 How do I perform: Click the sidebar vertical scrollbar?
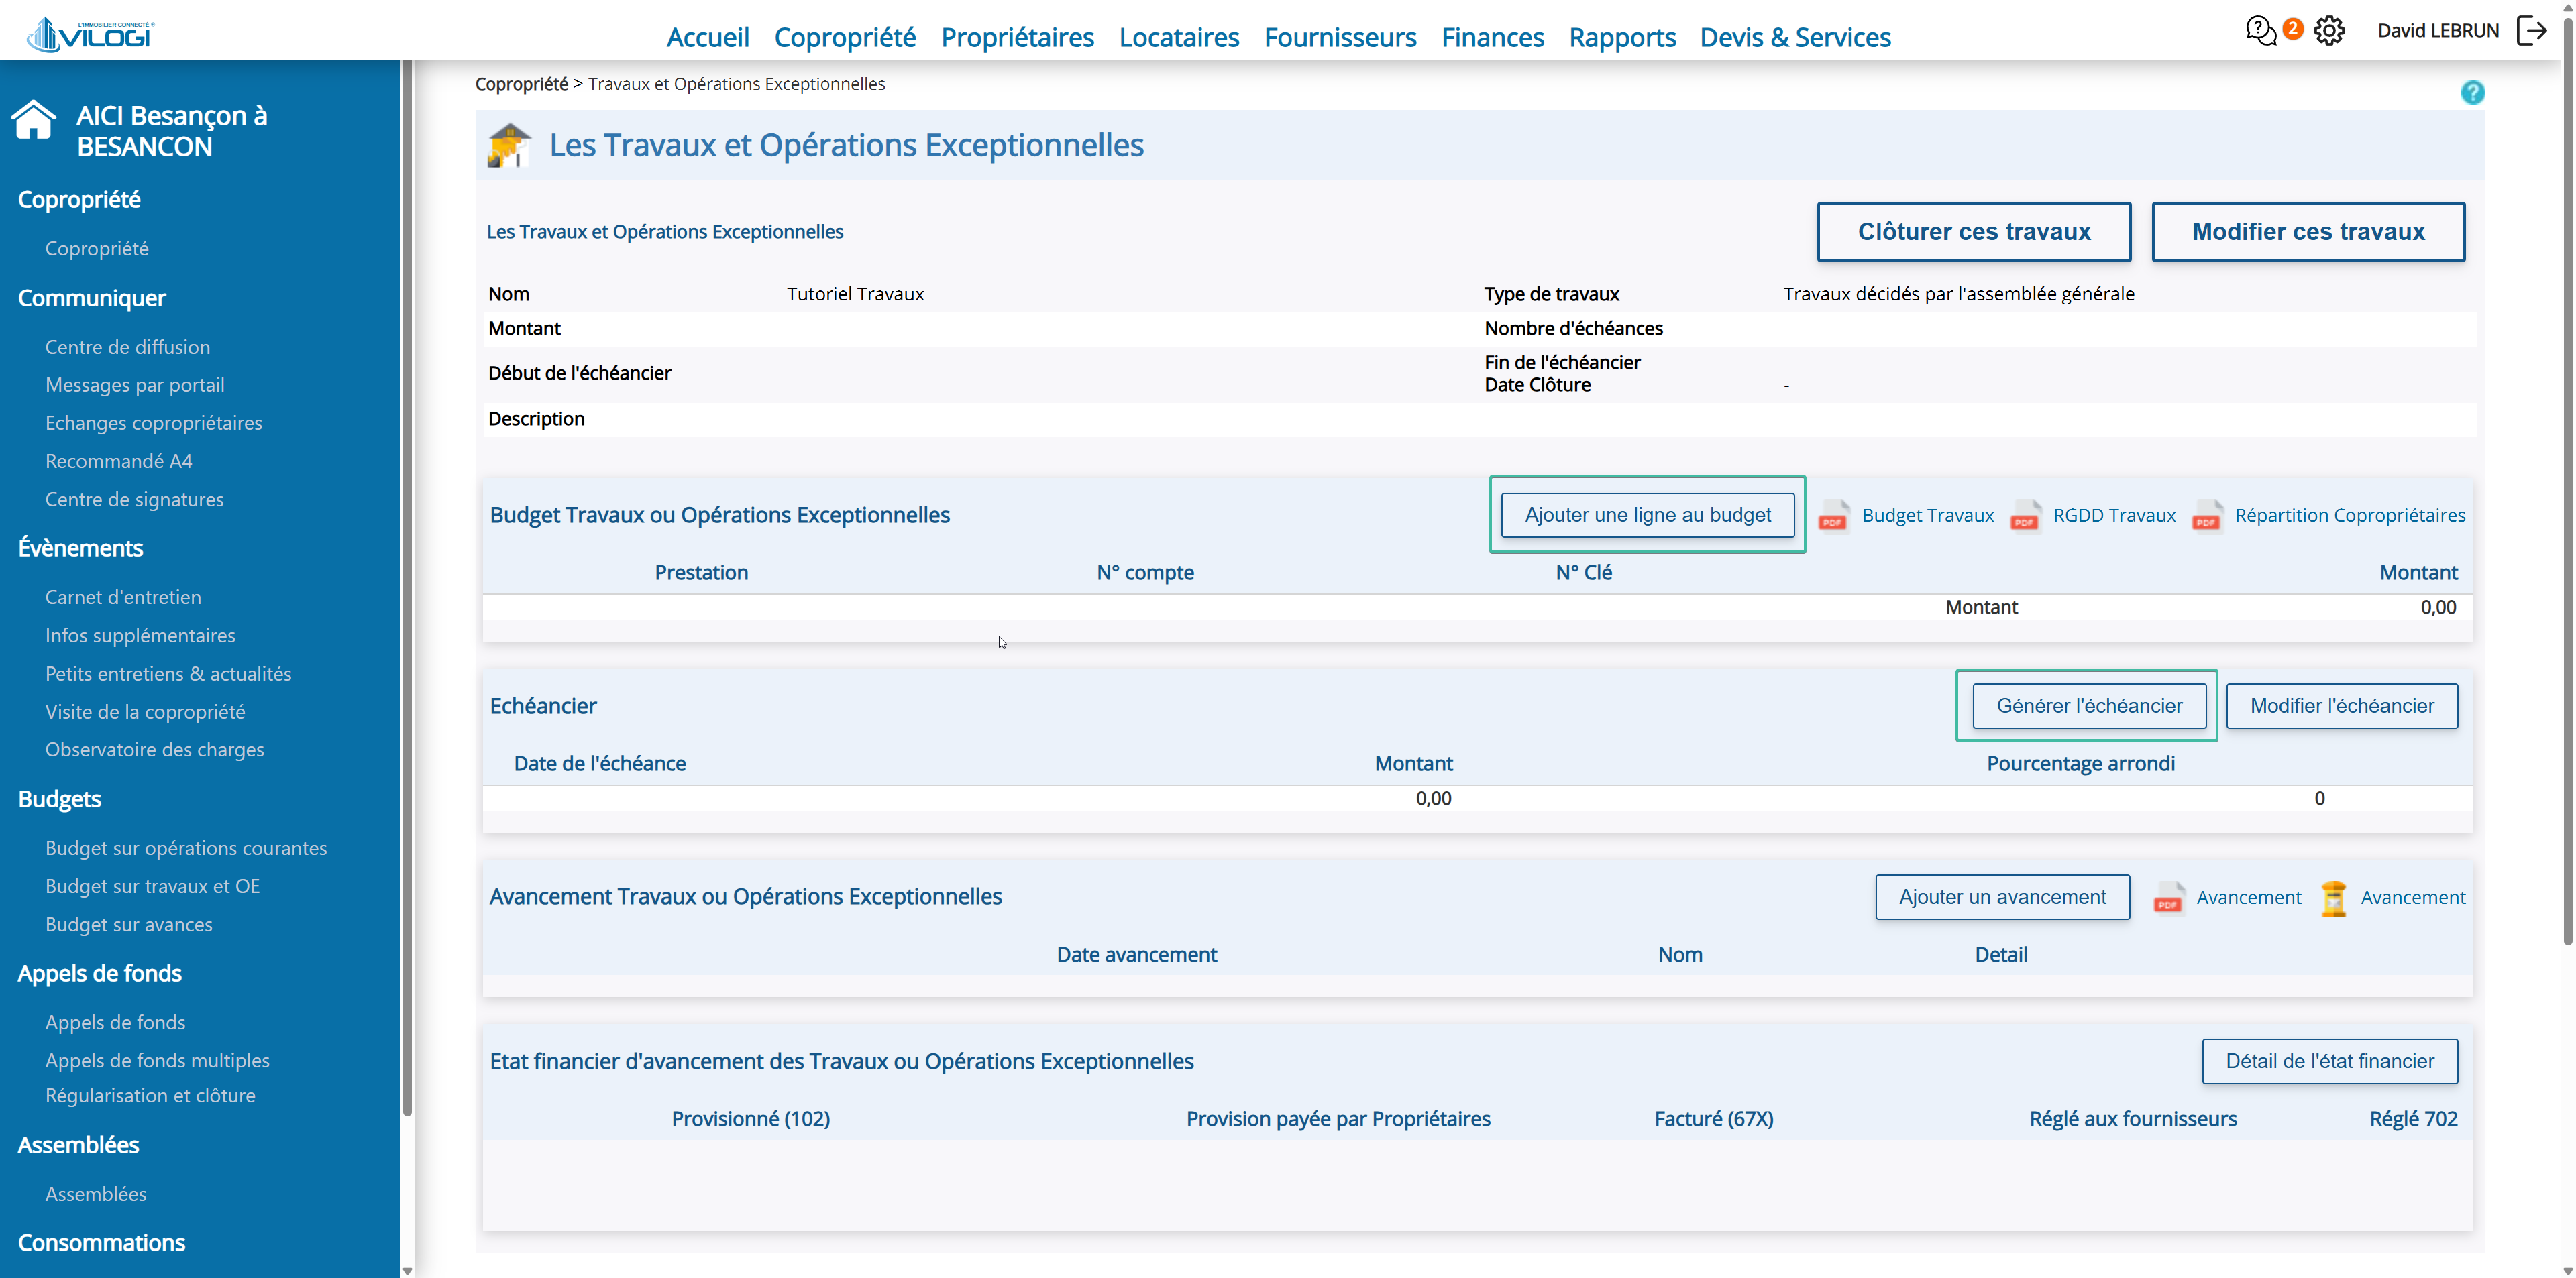click(407, 599)
